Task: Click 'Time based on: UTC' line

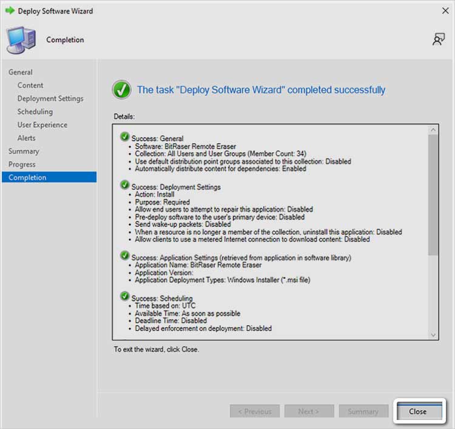Action: (165, 306)
